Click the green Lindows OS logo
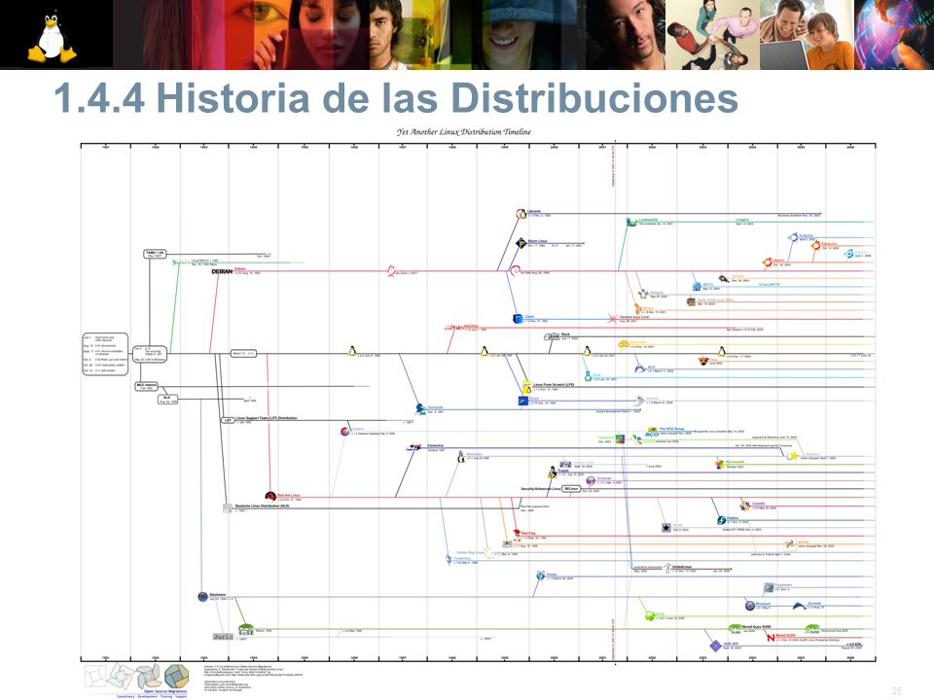The height and width of the screenshot is (700, 934). 631,222
